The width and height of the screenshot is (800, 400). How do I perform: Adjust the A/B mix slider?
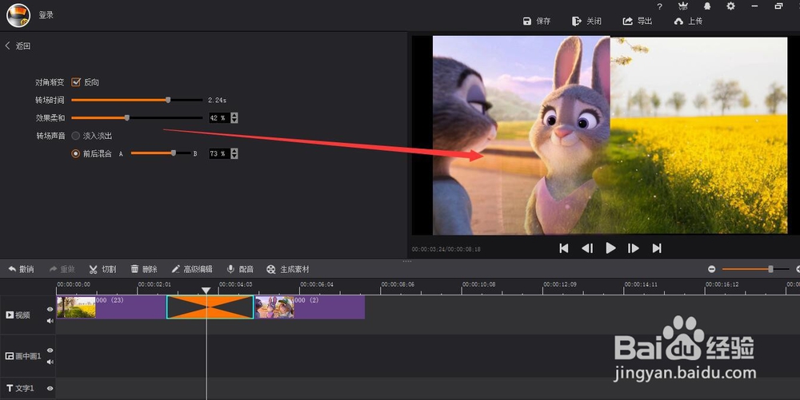coord(160,153)
